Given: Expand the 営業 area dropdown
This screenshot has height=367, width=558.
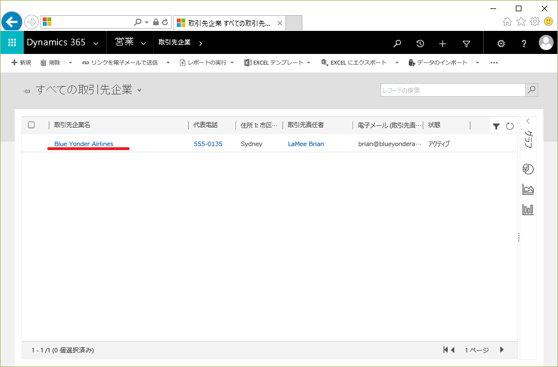Looking at the screenshot, I should (144, 43).
